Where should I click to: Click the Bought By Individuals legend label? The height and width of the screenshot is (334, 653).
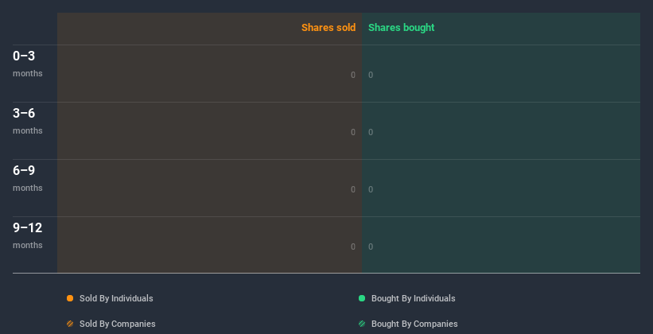[413, 298]
